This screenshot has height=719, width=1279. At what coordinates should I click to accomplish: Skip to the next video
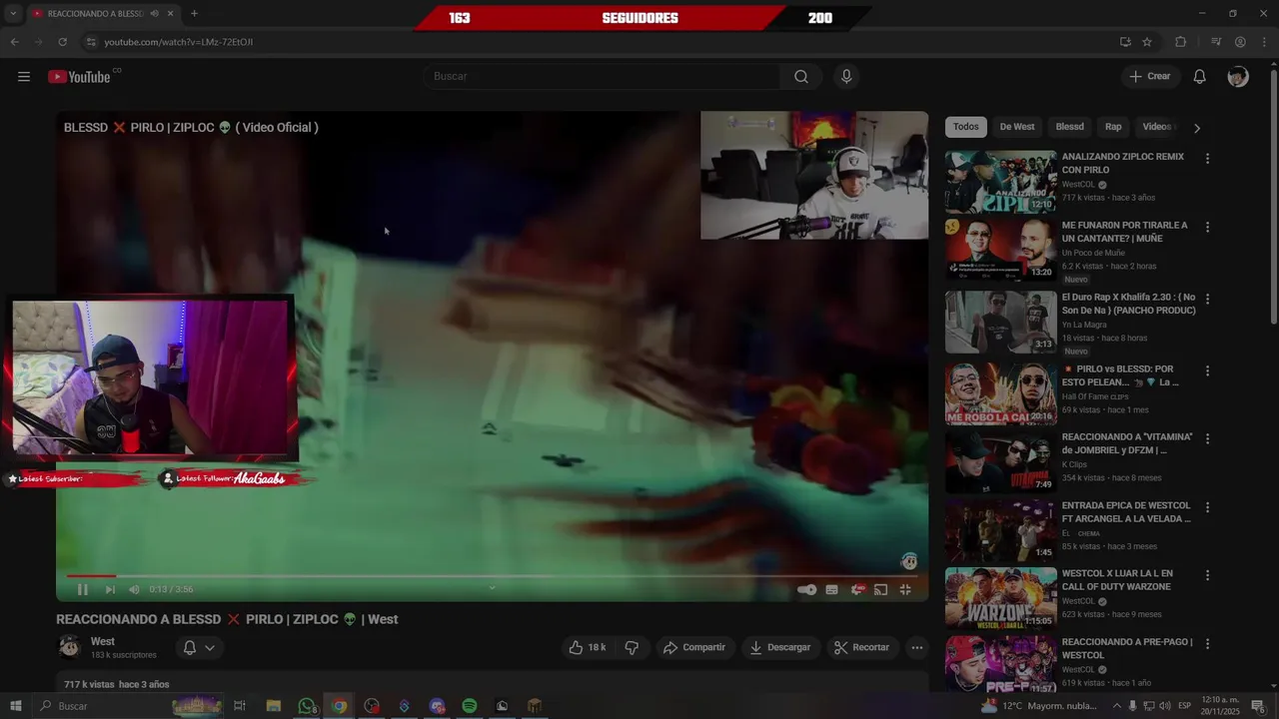pos(110,589)
